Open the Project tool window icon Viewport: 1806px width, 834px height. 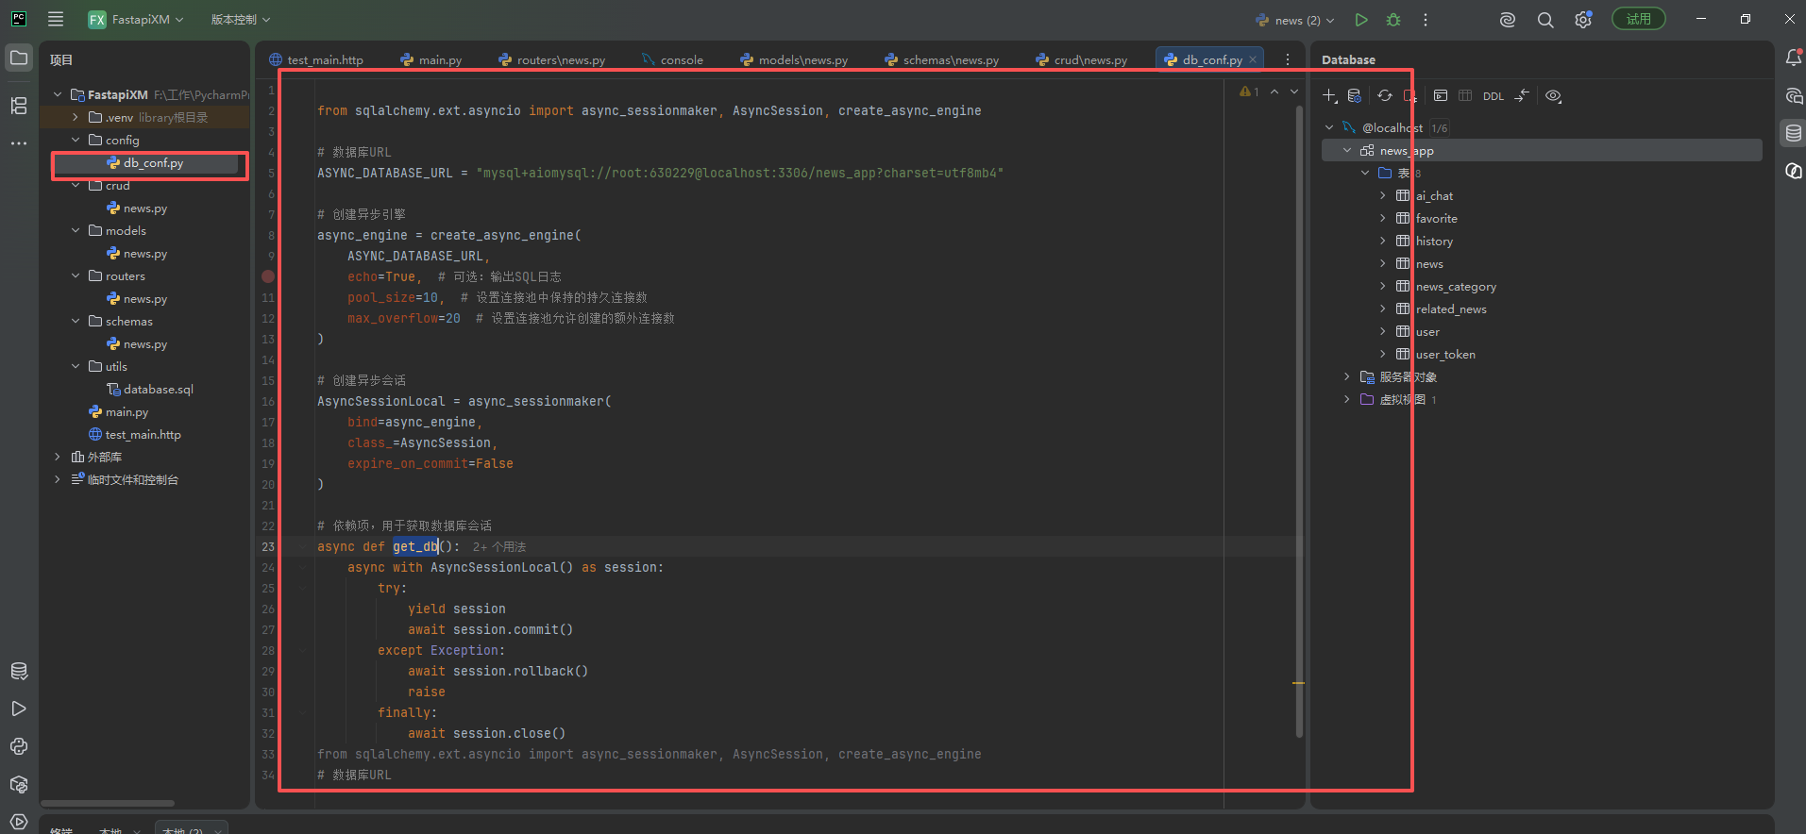19,58
